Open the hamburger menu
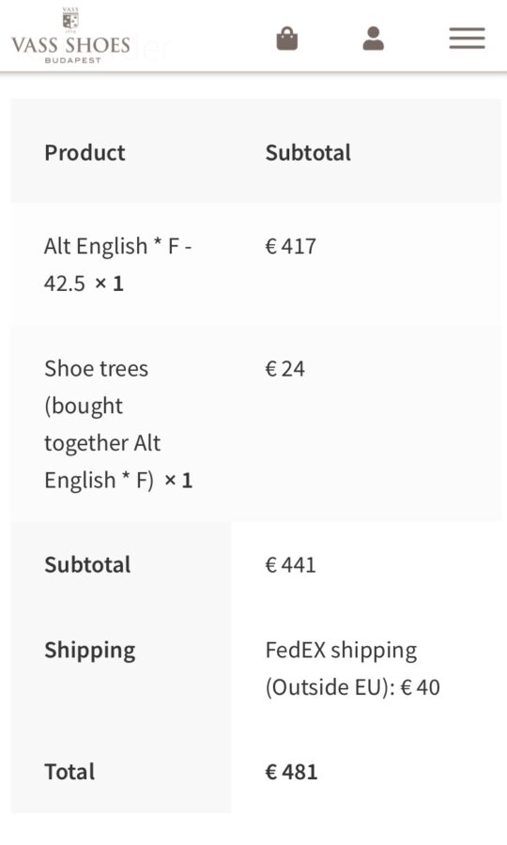The image size is (507, 845). [x=468, y=38]
